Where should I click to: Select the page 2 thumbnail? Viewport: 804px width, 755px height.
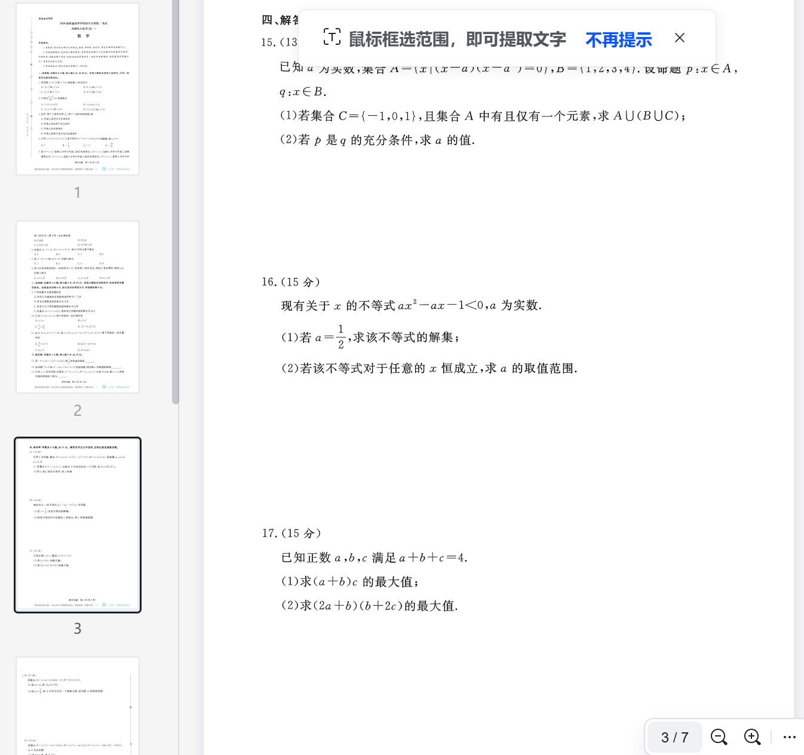[x=78, y=307]
